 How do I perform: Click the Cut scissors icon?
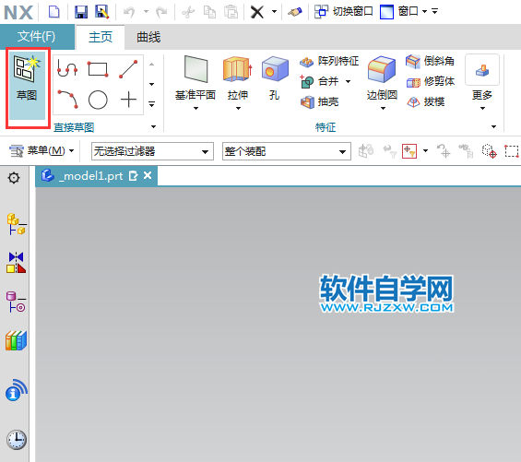(x=188, y=12)
